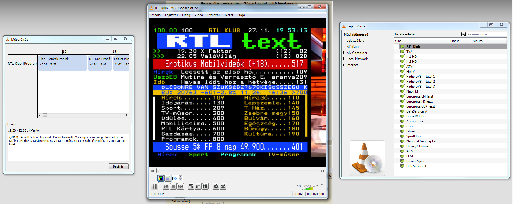
Task: Expand Internet tree item
Action: (344, 65)
